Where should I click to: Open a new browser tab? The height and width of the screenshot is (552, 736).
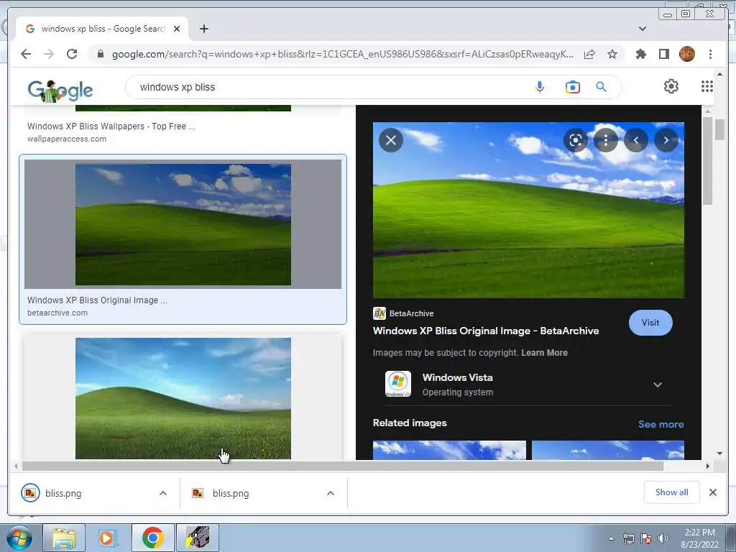coord(203,29)
